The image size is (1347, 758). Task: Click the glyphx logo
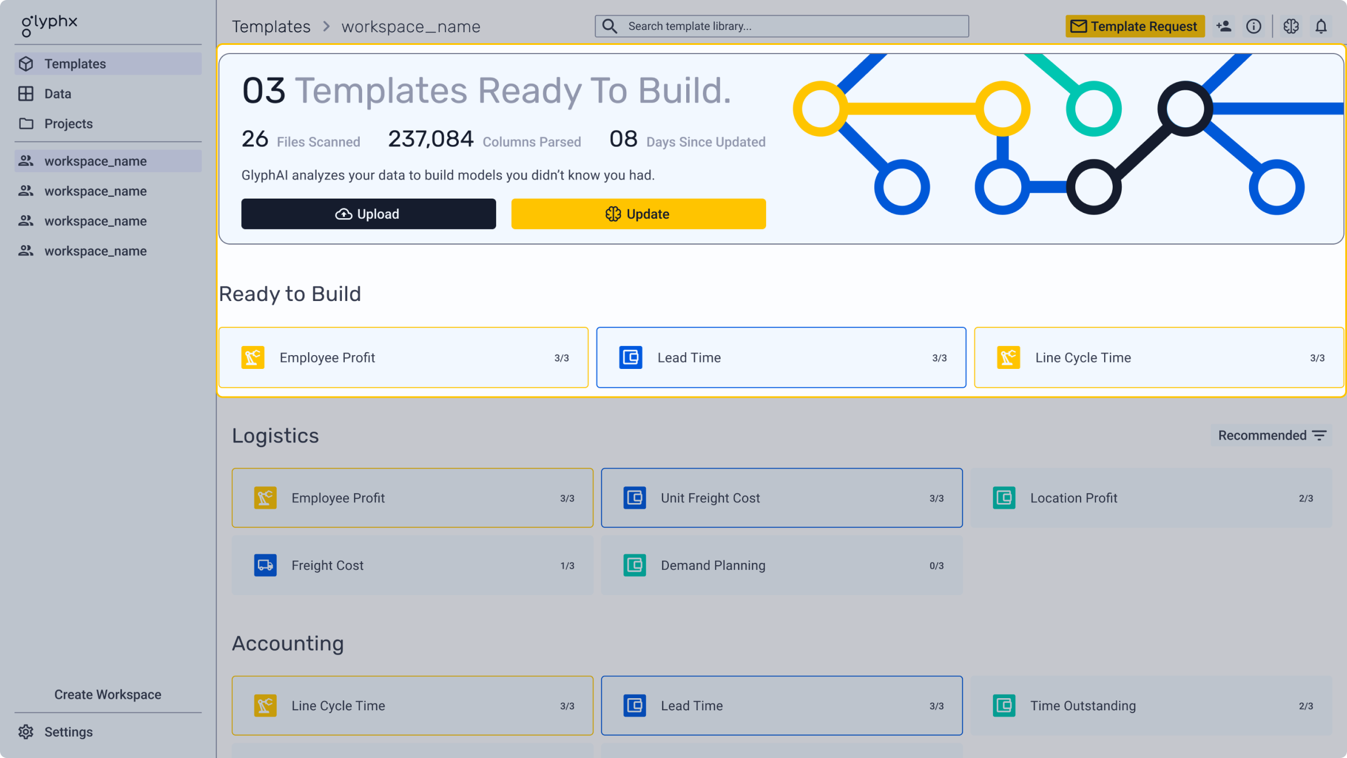pyautogui.click(x=49, y=24)
